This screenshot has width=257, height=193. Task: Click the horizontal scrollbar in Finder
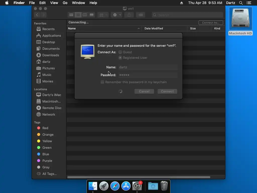(139, 177)
